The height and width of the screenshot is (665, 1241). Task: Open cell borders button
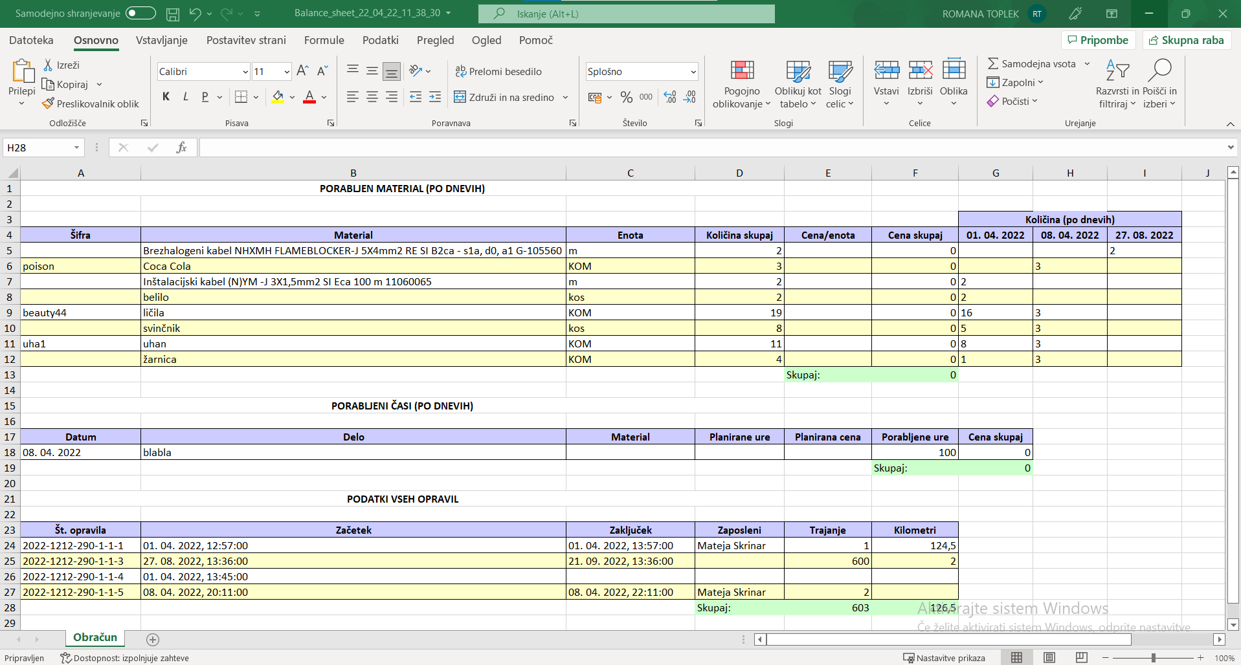coord(241,97)
